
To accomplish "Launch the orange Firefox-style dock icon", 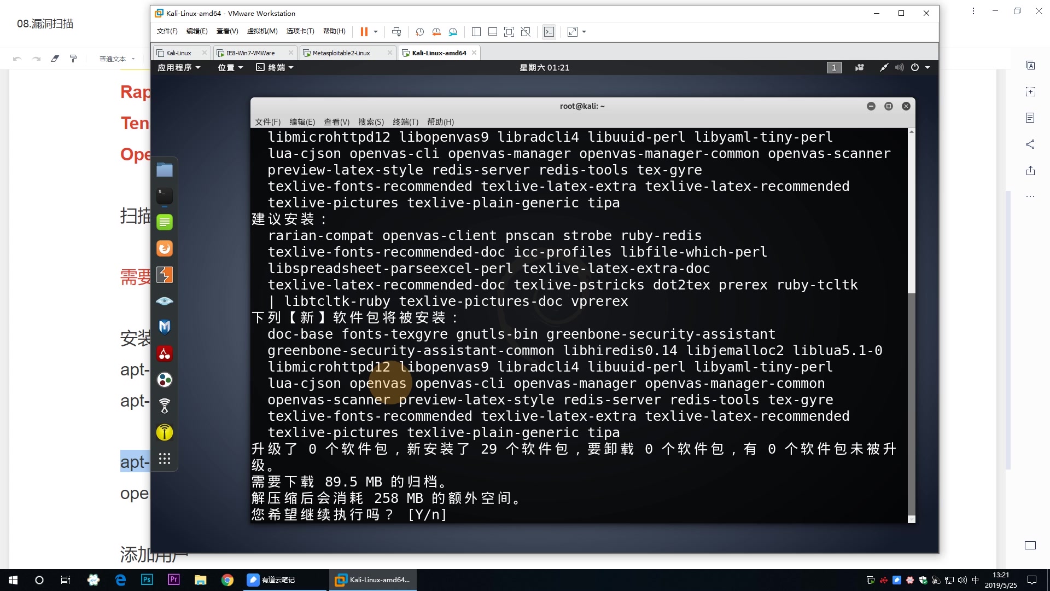I will (x=165, y=248).
